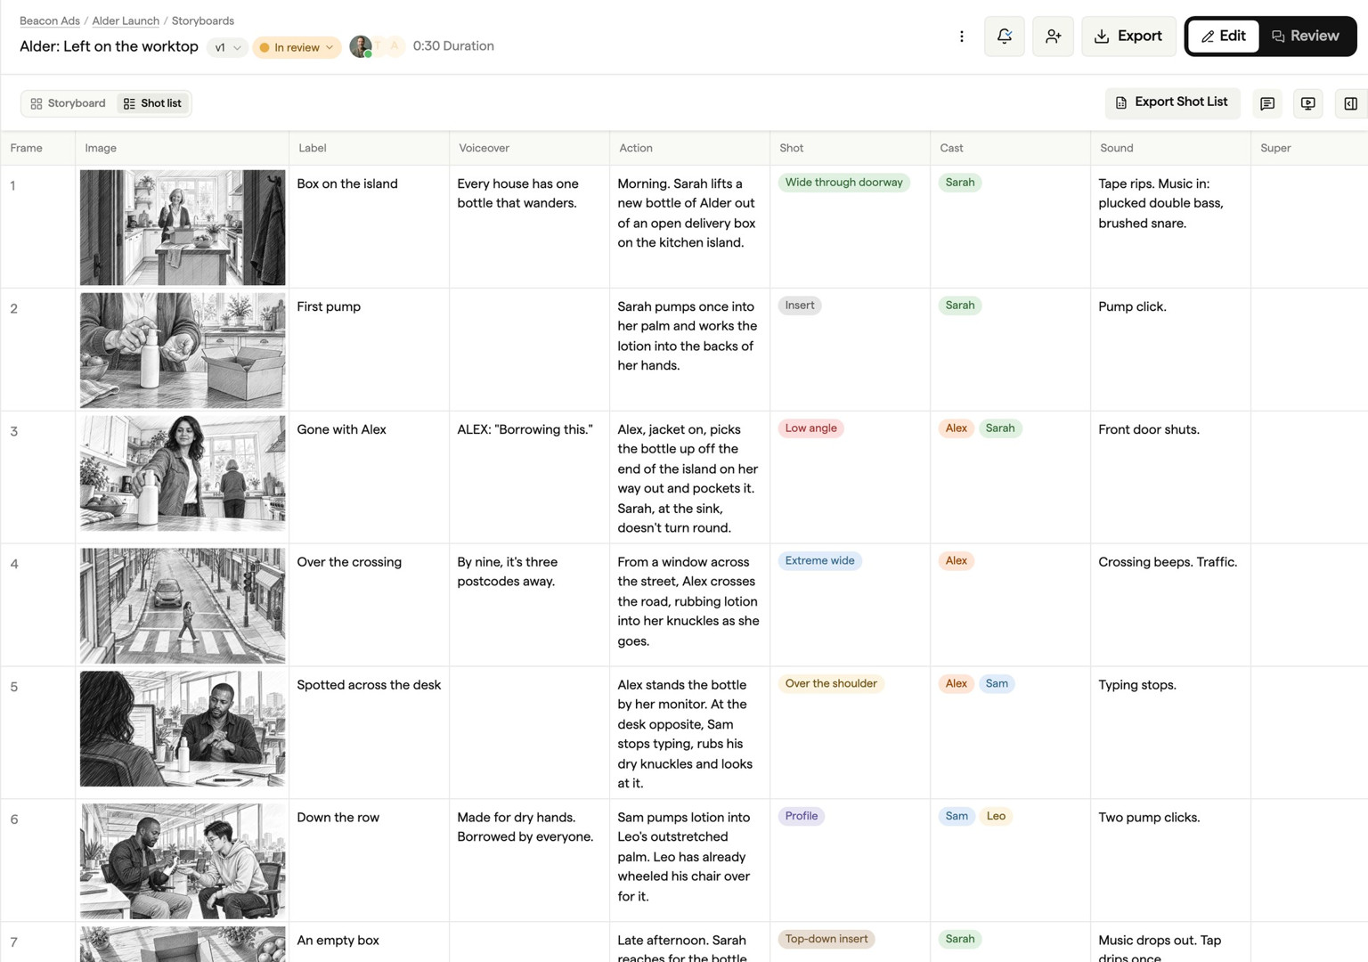Switch to Review mode
The width and height of the screenshot is (1368, 962).
point(1306,37)
